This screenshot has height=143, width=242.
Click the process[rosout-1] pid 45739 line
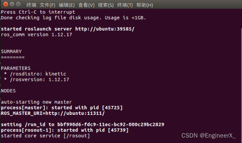point(65,130)
